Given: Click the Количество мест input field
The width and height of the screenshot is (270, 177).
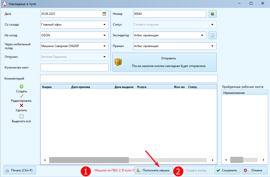Looking at the screenshot, I should (x=74, y=68).
